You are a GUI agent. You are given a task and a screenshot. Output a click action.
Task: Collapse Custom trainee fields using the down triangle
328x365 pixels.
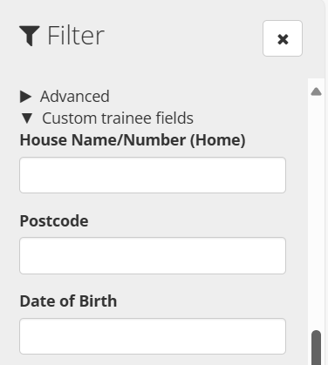coord(27,118)
